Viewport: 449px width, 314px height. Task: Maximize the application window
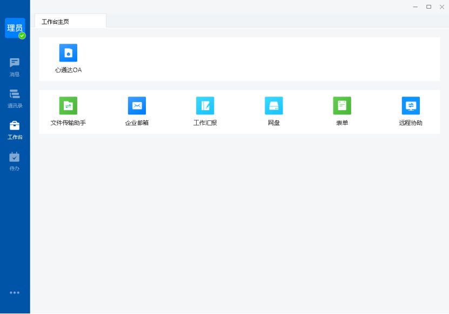[428, 7]
